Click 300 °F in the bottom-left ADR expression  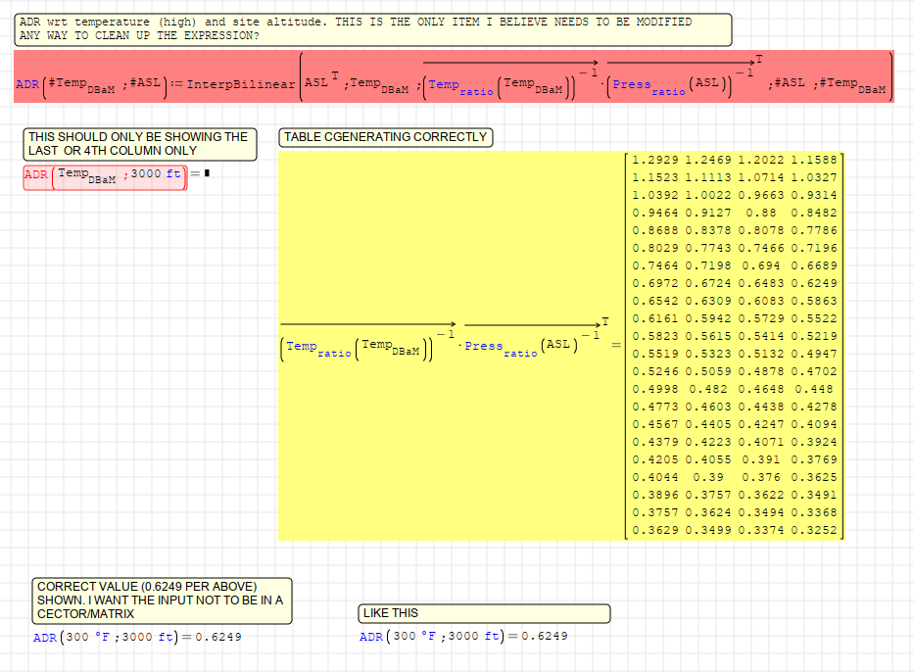(x=90, y=638)
